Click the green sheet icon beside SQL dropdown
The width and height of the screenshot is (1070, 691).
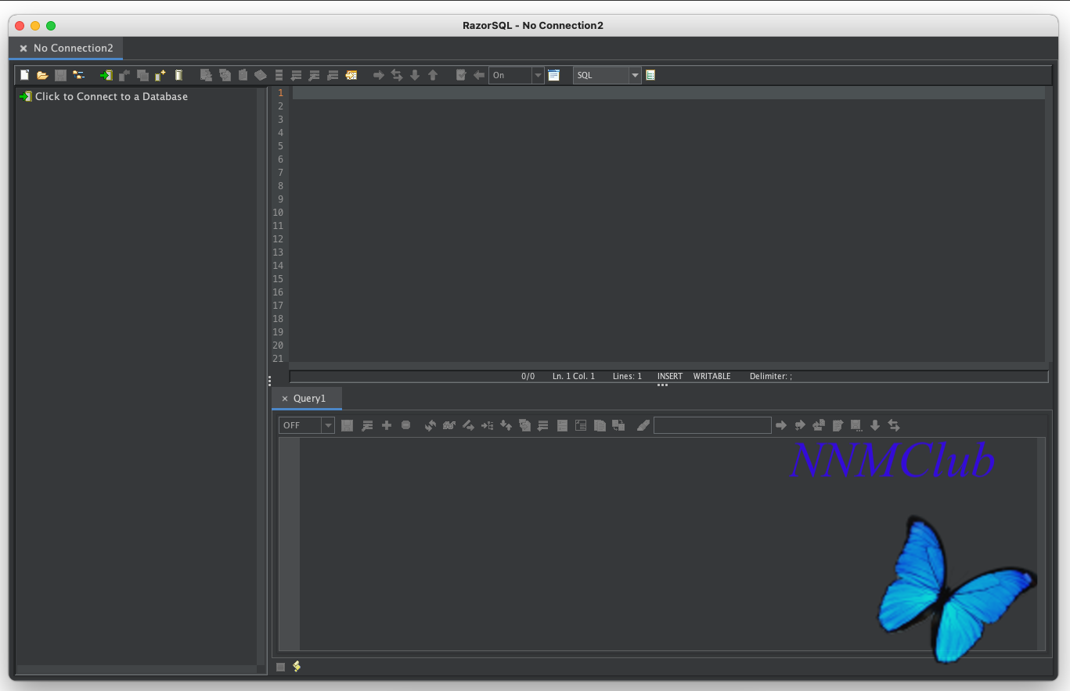(x=650, y=75)
